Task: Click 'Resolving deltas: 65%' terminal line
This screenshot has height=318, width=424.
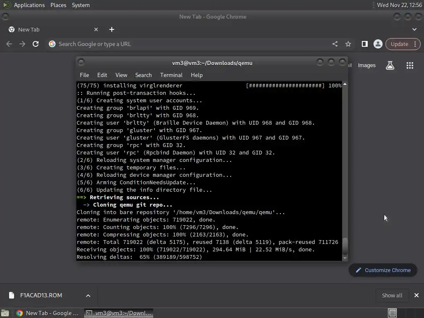Action: click(x=139, y=257)
